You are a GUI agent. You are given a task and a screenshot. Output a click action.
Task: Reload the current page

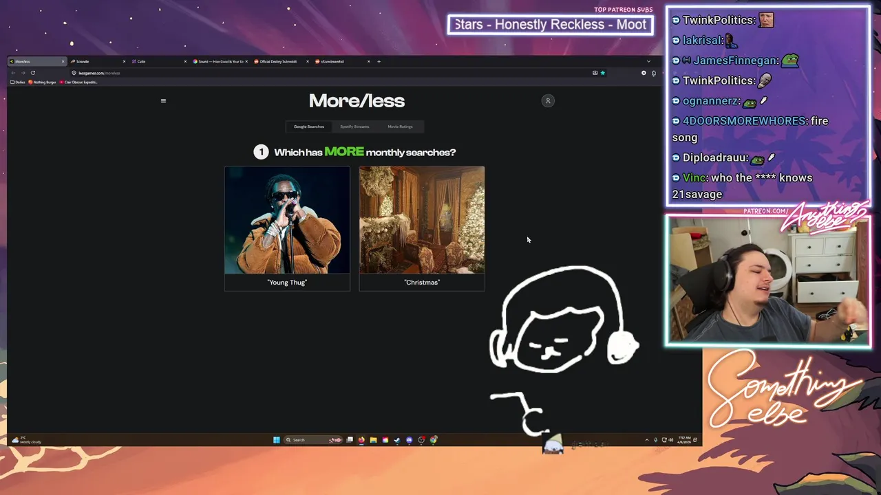[x=33, y=73]
